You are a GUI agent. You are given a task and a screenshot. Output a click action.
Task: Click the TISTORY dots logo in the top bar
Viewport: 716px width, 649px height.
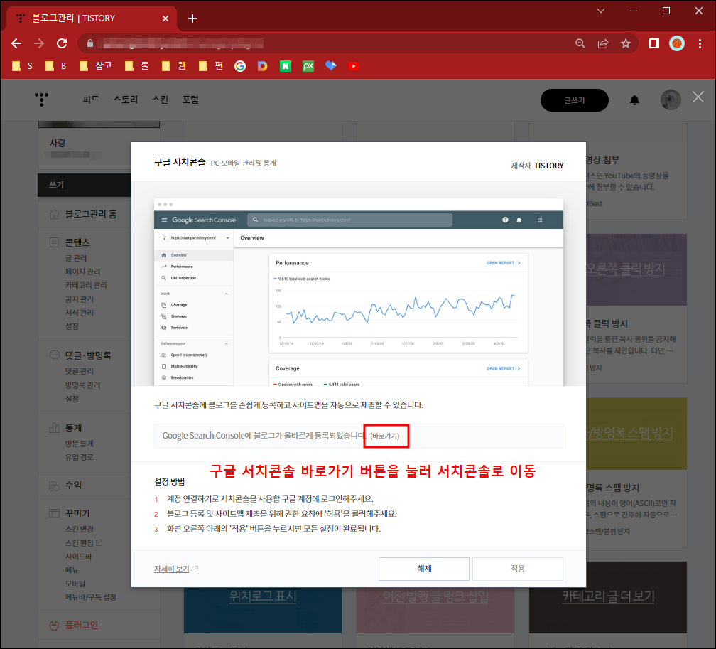pyautogui.click(x=41, y=100)
